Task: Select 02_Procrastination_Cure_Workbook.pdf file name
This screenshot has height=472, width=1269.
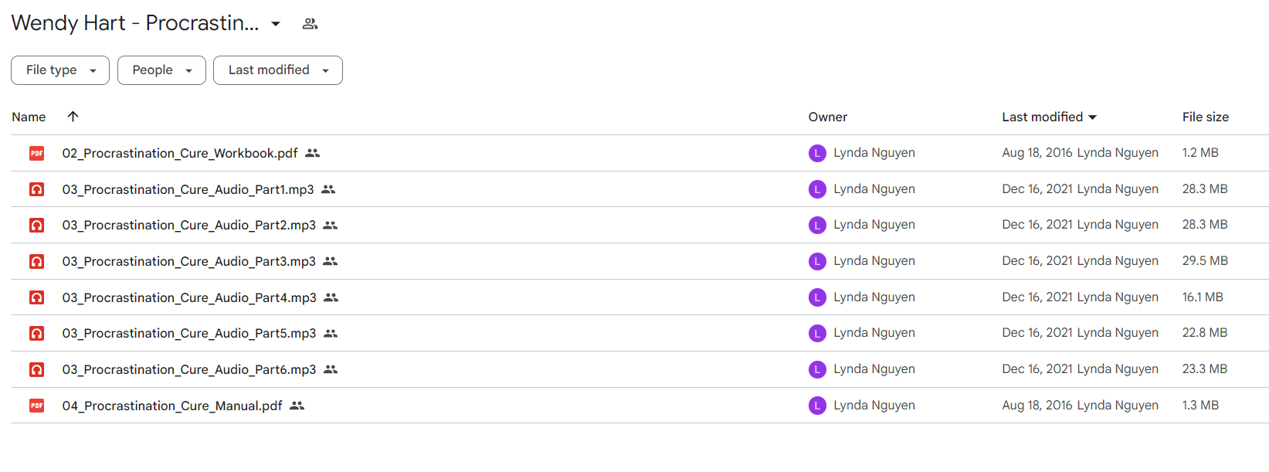Action: click(x=180, y=153)
